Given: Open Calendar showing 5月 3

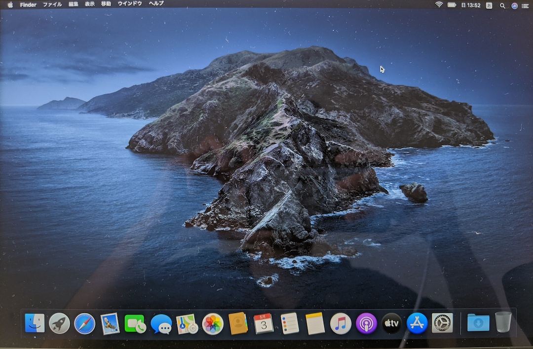Looking at the screenshot, I should (x=264, y=323).
